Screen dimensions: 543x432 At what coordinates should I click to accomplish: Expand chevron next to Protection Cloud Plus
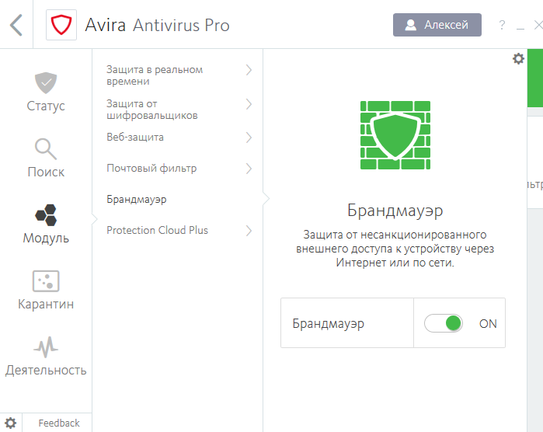249,231
